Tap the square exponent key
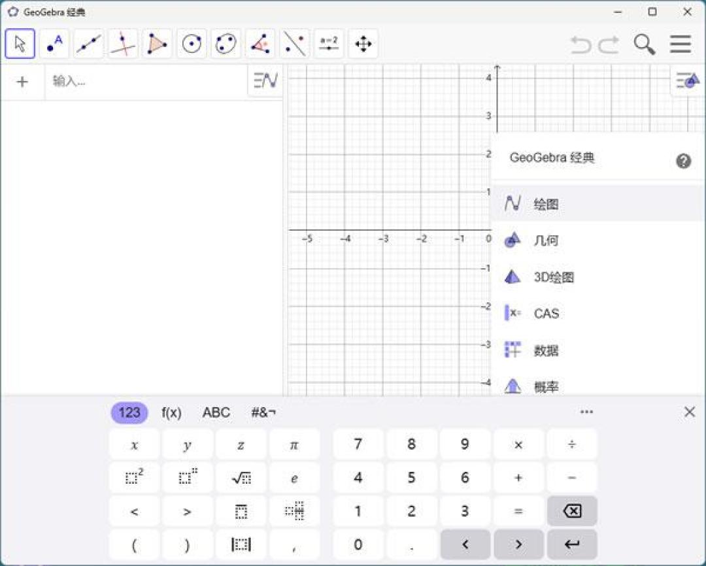This screenshot has height=566, width=706. (x=134, y=477)
